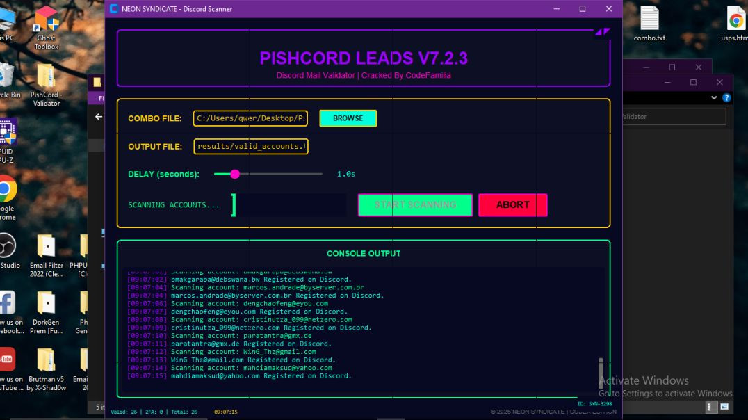748x420 pixels.
Task: Switch Explorer to details view icon
Action: pos(710,407)
